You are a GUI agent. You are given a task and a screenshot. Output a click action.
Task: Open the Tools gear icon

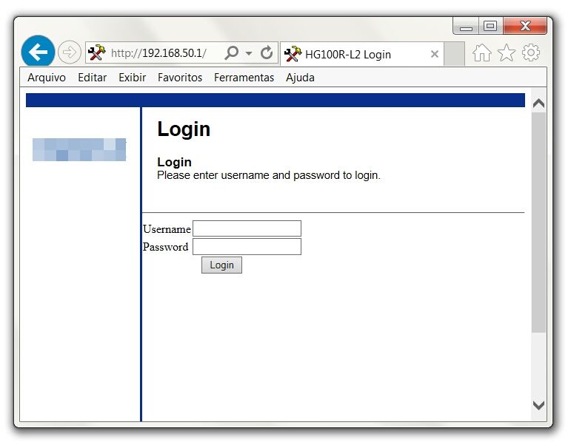coord(531,52)
